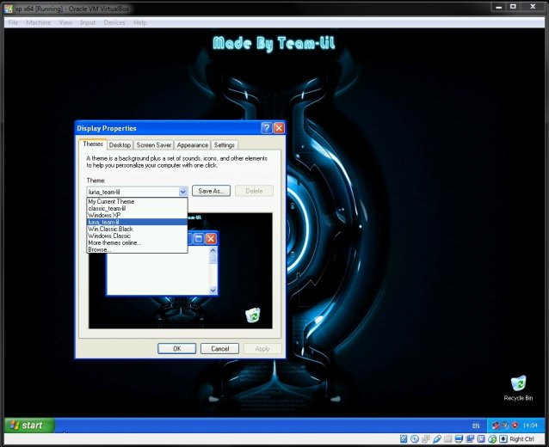This screenshot has height=447, width=549.
Task: Click the greyed network adapter status icon
Action: point(426,438)
